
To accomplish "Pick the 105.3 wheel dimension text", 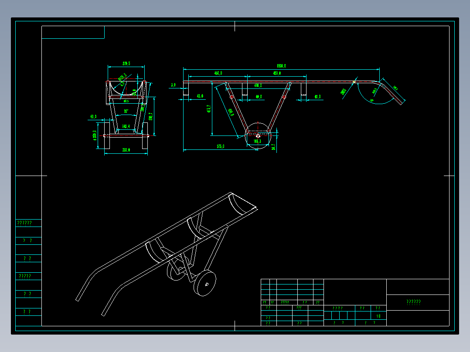I will 257,142.
